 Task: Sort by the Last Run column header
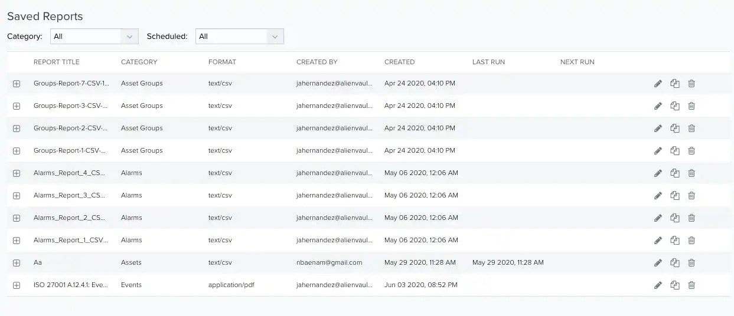[x=488, y=62]
